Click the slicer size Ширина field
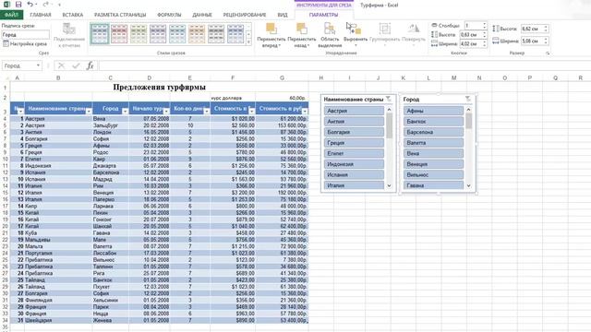This screenshot has width=591, height=332. (532, 41)
